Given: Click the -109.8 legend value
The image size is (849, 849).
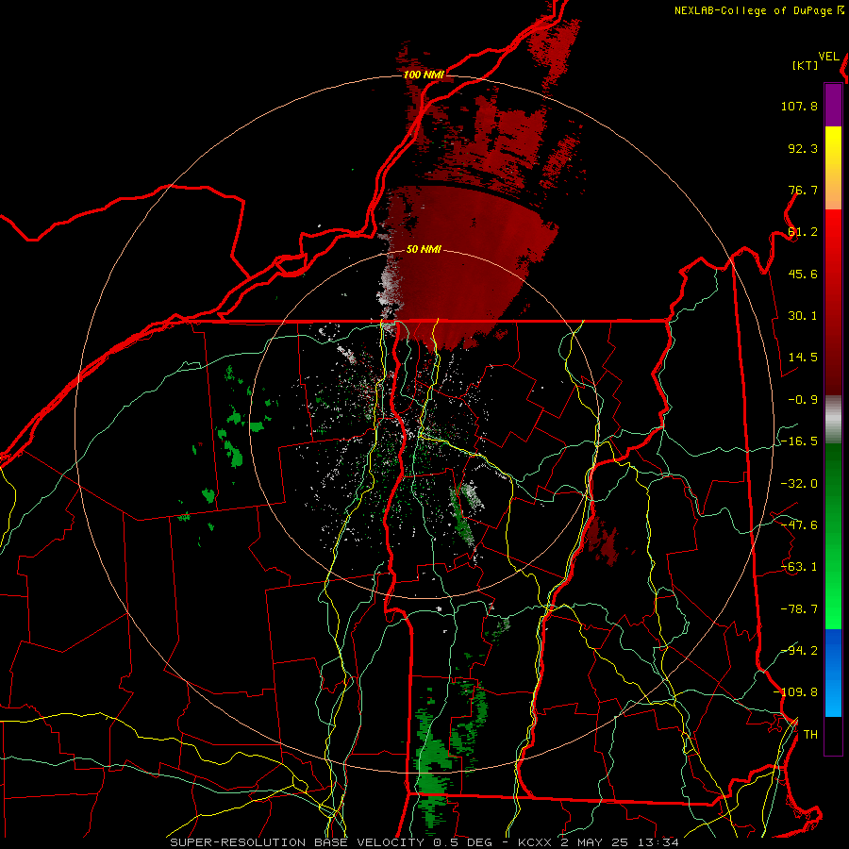Looking at the screenshot, I should click(x=795, y=692).
